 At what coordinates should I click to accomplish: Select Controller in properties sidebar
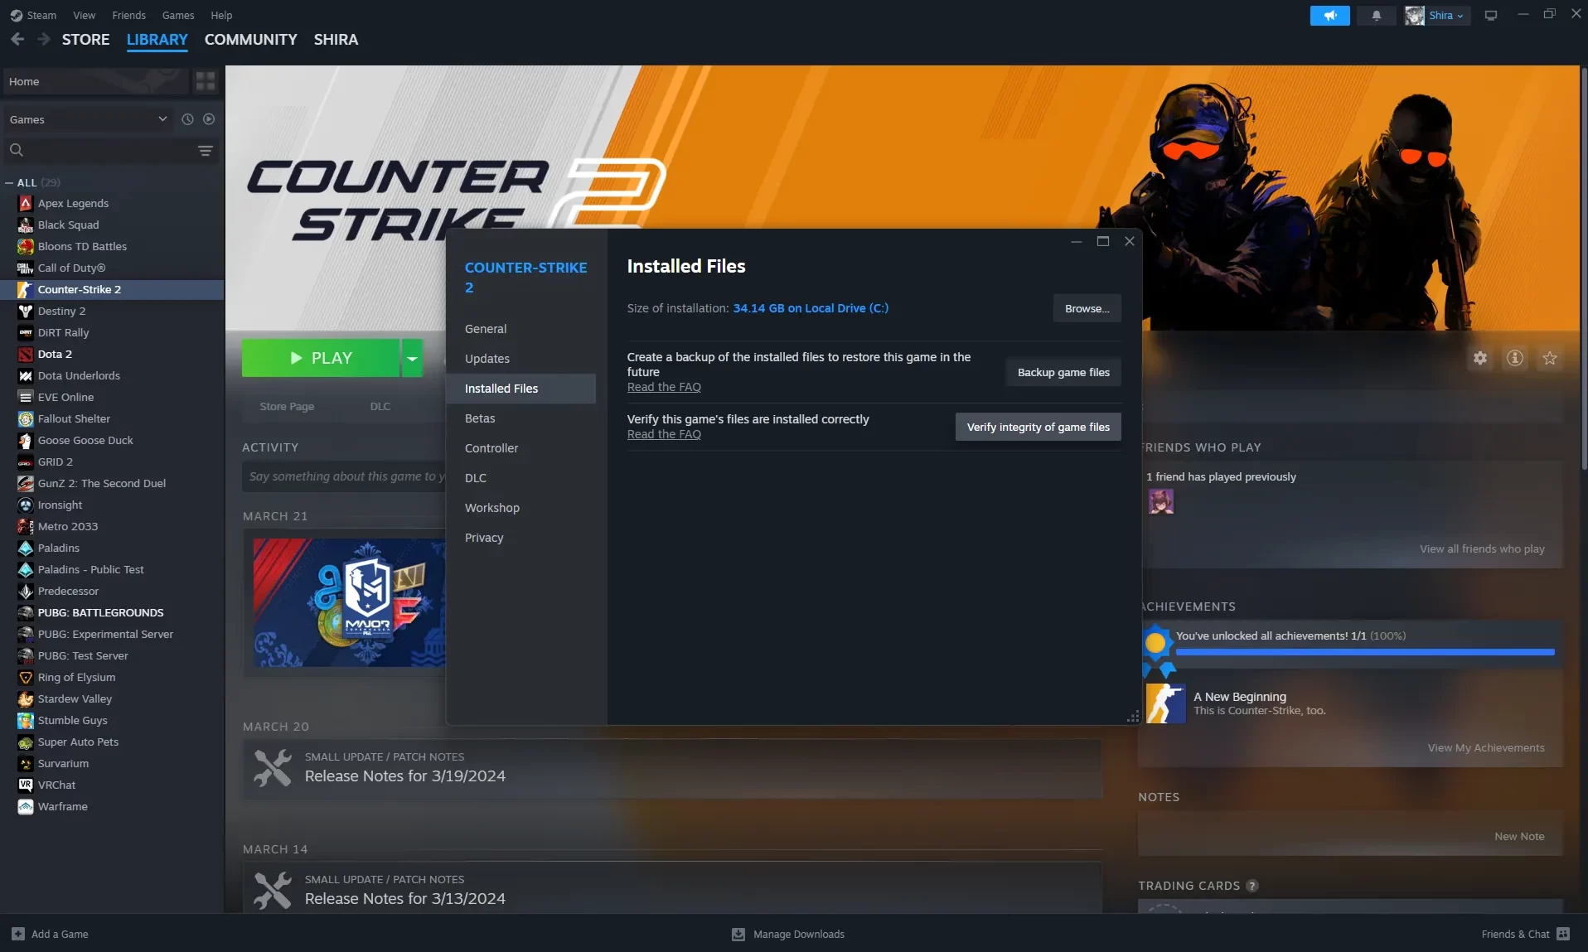(520, 448)
